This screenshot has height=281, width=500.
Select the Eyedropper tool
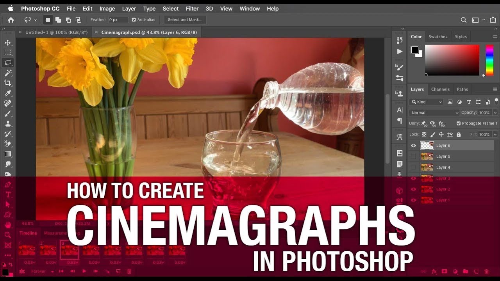tap(8, 93)
